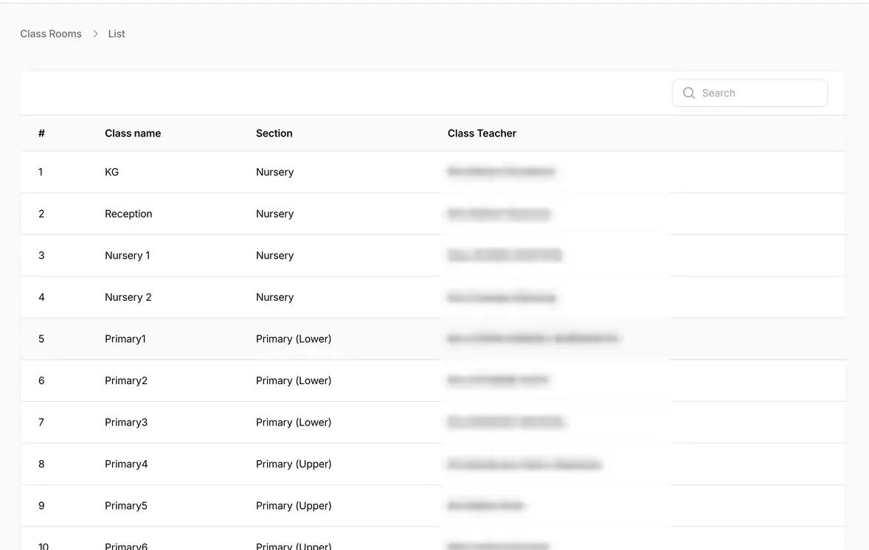Screen dimensions: 869x550
Task: Click the Nursery section of Nursery 2 row
Action: click(275, 297)
